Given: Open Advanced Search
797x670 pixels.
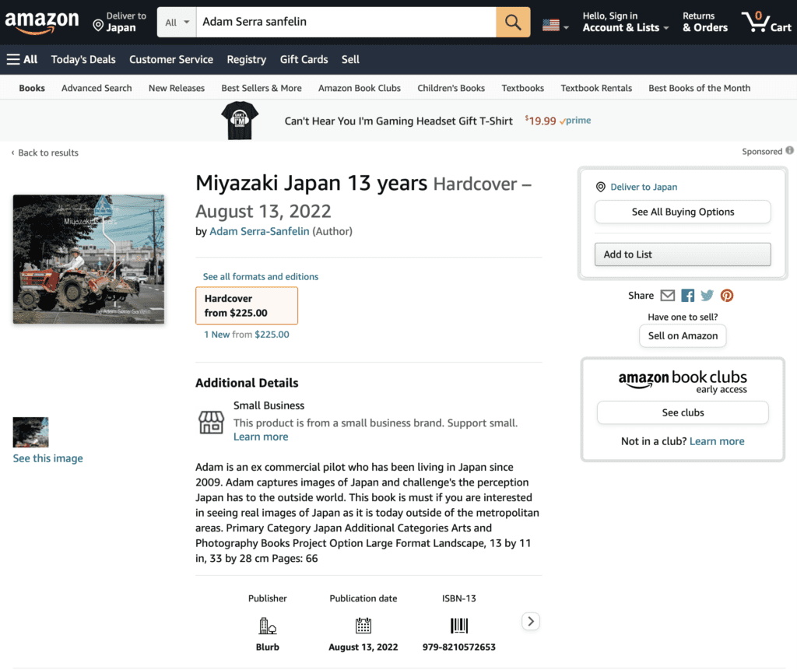Looking at the screenshot, I should [97, 88].
